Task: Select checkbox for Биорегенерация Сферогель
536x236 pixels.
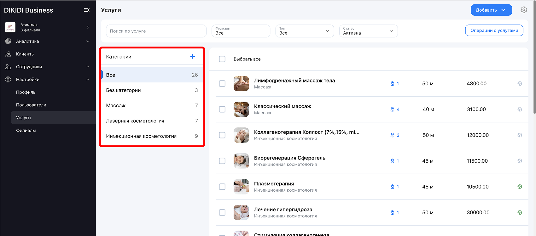Action: click(x=222, y=161)
